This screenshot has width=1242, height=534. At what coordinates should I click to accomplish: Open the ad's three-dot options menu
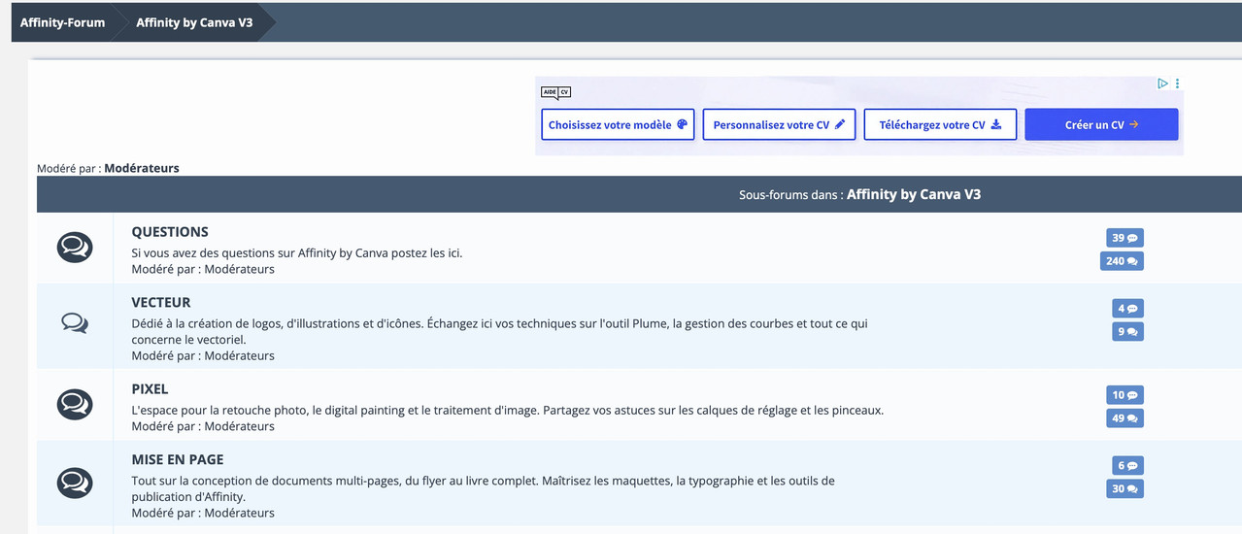(1177, 83)
